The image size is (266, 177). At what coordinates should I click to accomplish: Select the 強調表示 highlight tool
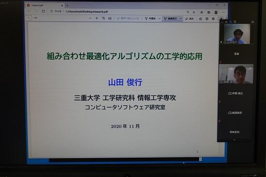tap(170, 18)
